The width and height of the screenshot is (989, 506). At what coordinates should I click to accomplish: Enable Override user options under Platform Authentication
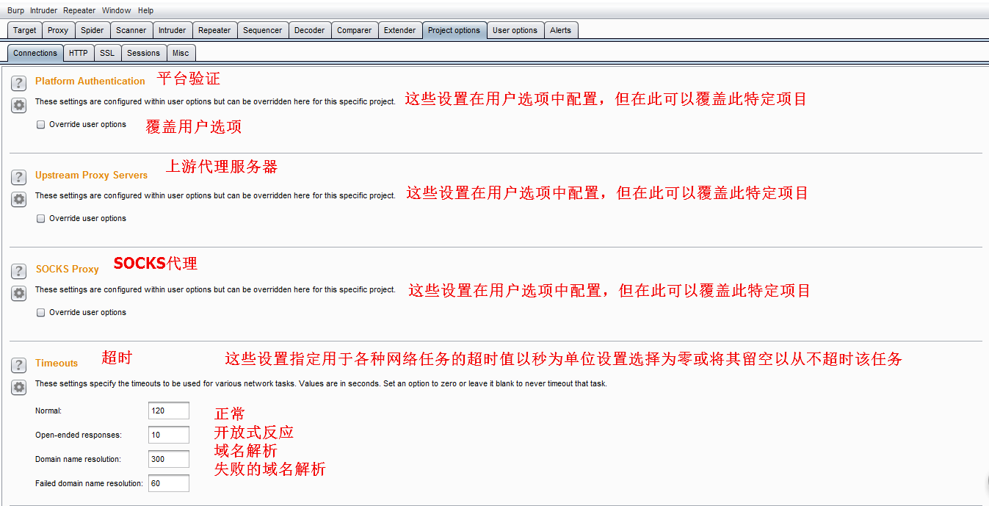tap(41, 125)
